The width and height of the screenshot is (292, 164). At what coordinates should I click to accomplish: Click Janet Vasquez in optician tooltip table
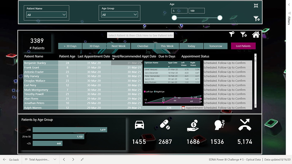(x=151, y=70)
